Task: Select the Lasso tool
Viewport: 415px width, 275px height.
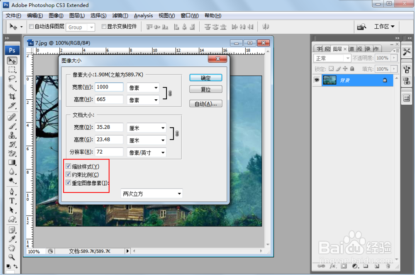Action: (12, 76)
